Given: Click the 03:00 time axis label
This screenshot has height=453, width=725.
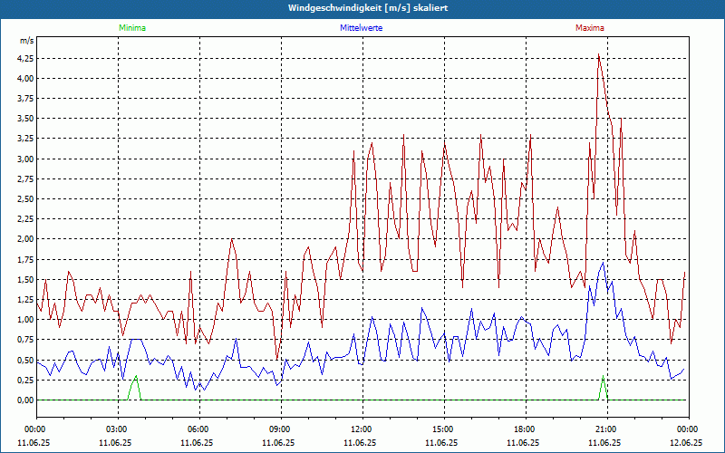Looking at the screenshot, I should [x=119, y=429].
